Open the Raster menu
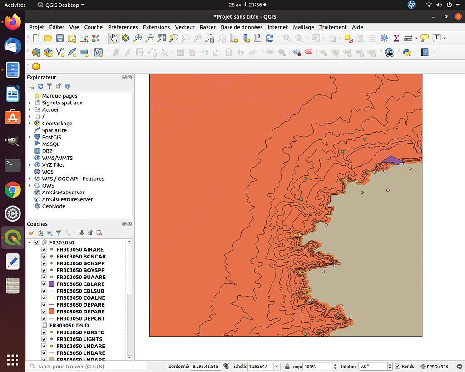Image resolution: width=465 pixels, height=372 pixels. [208, 27]
